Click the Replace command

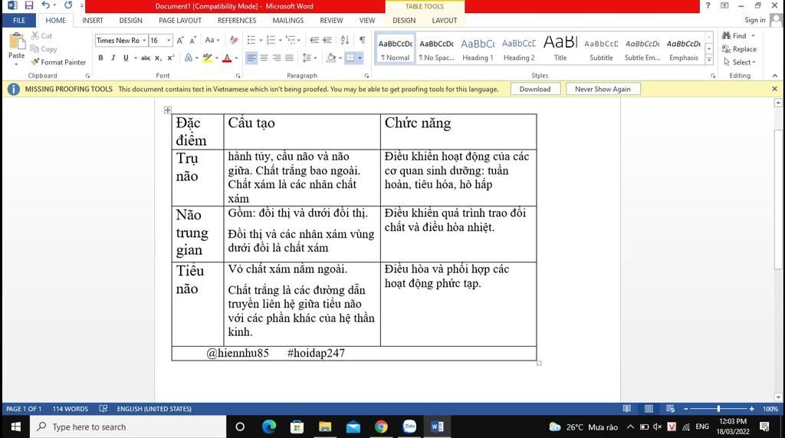(x=739, y=49)
